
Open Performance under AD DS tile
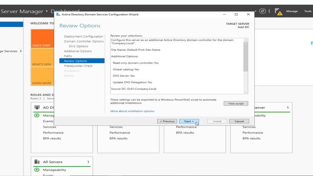tap(53, 132)
